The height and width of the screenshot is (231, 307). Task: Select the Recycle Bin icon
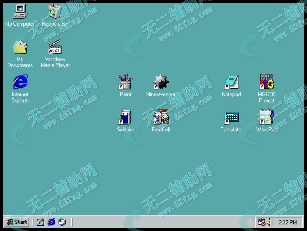(x=55, y=12)
